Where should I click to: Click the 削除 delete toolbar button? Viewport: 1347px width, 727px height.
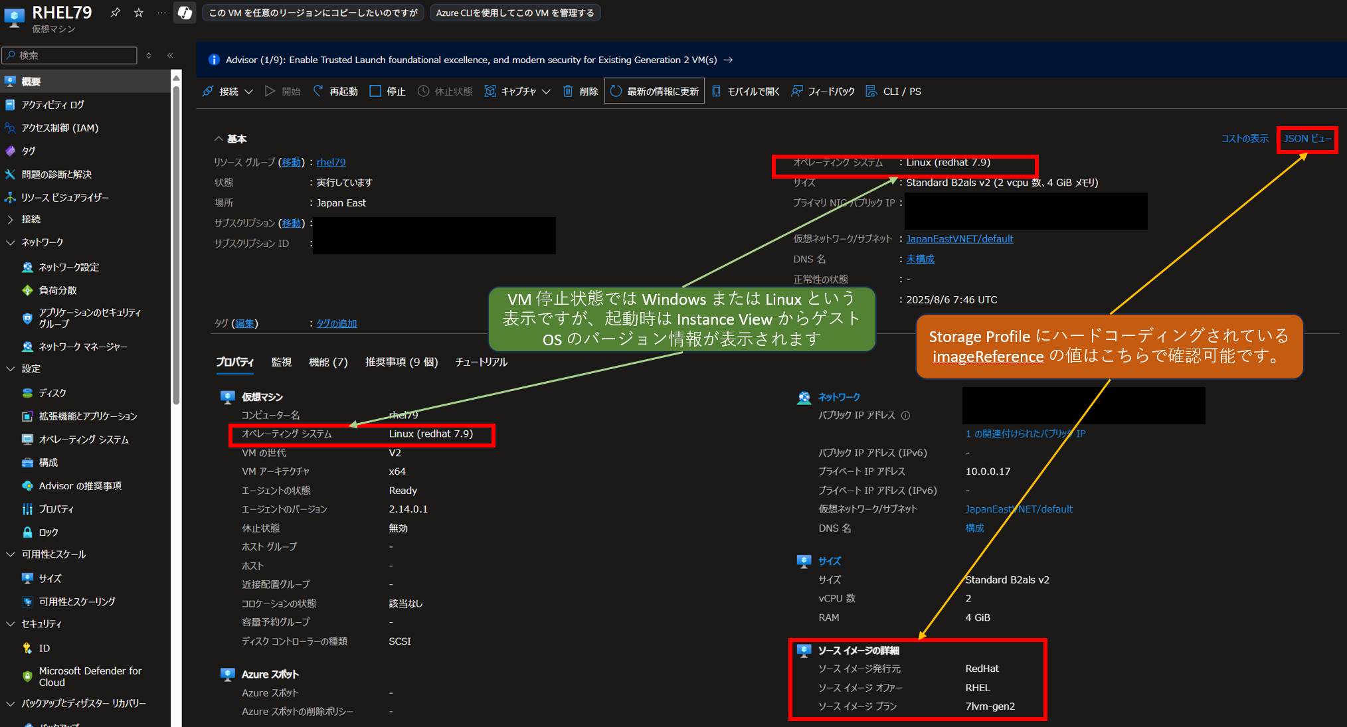581,92
